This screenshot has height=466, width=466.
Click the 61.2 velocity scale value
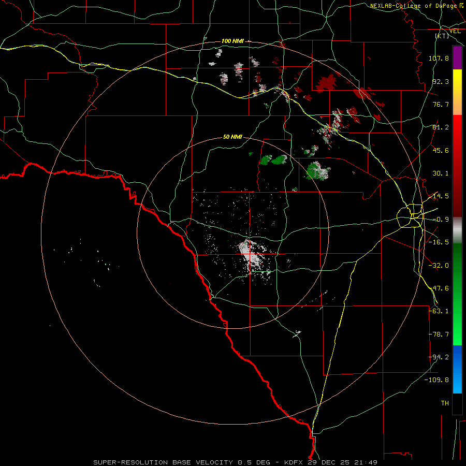pyautogui.click(x=441, y=127)
